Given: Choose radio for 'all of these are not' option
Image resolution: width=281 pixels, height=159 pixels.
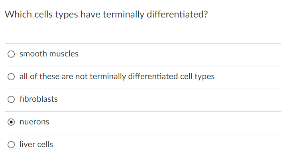Looking at the screenshot, I should pos(11,77).
